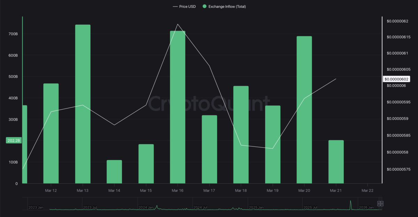Select the tallest Mar 13 inflow bar
418x217 pixels.
[x=83, y=104]
